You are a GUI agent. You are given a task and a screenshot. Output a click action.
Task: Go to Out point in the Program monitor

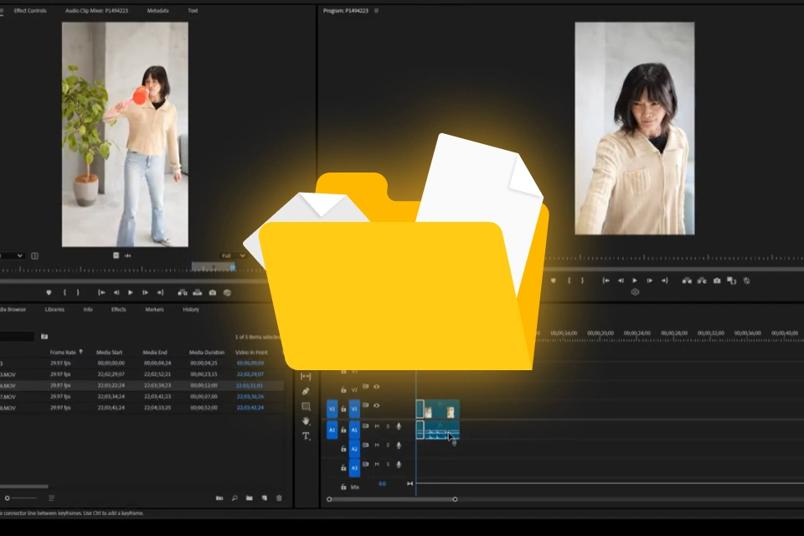[x=665, y=281]
